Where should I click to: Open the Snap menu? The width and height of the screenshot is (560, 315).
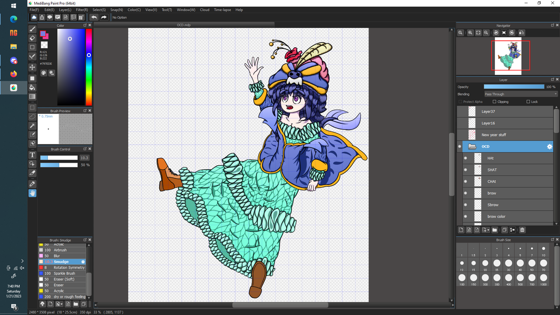pos(116,10)
